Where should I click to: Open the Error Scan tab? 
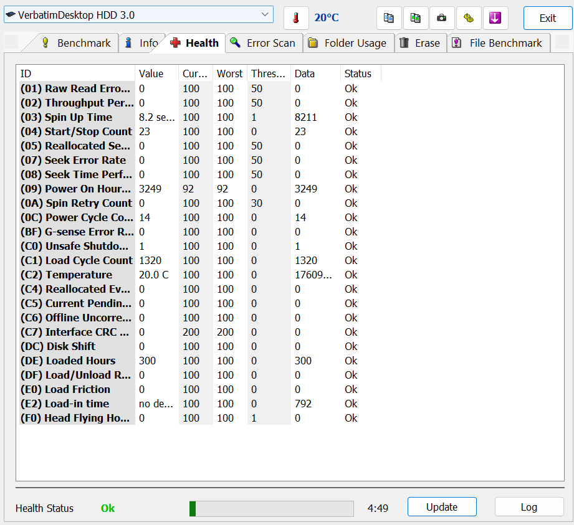click(264, 43)
